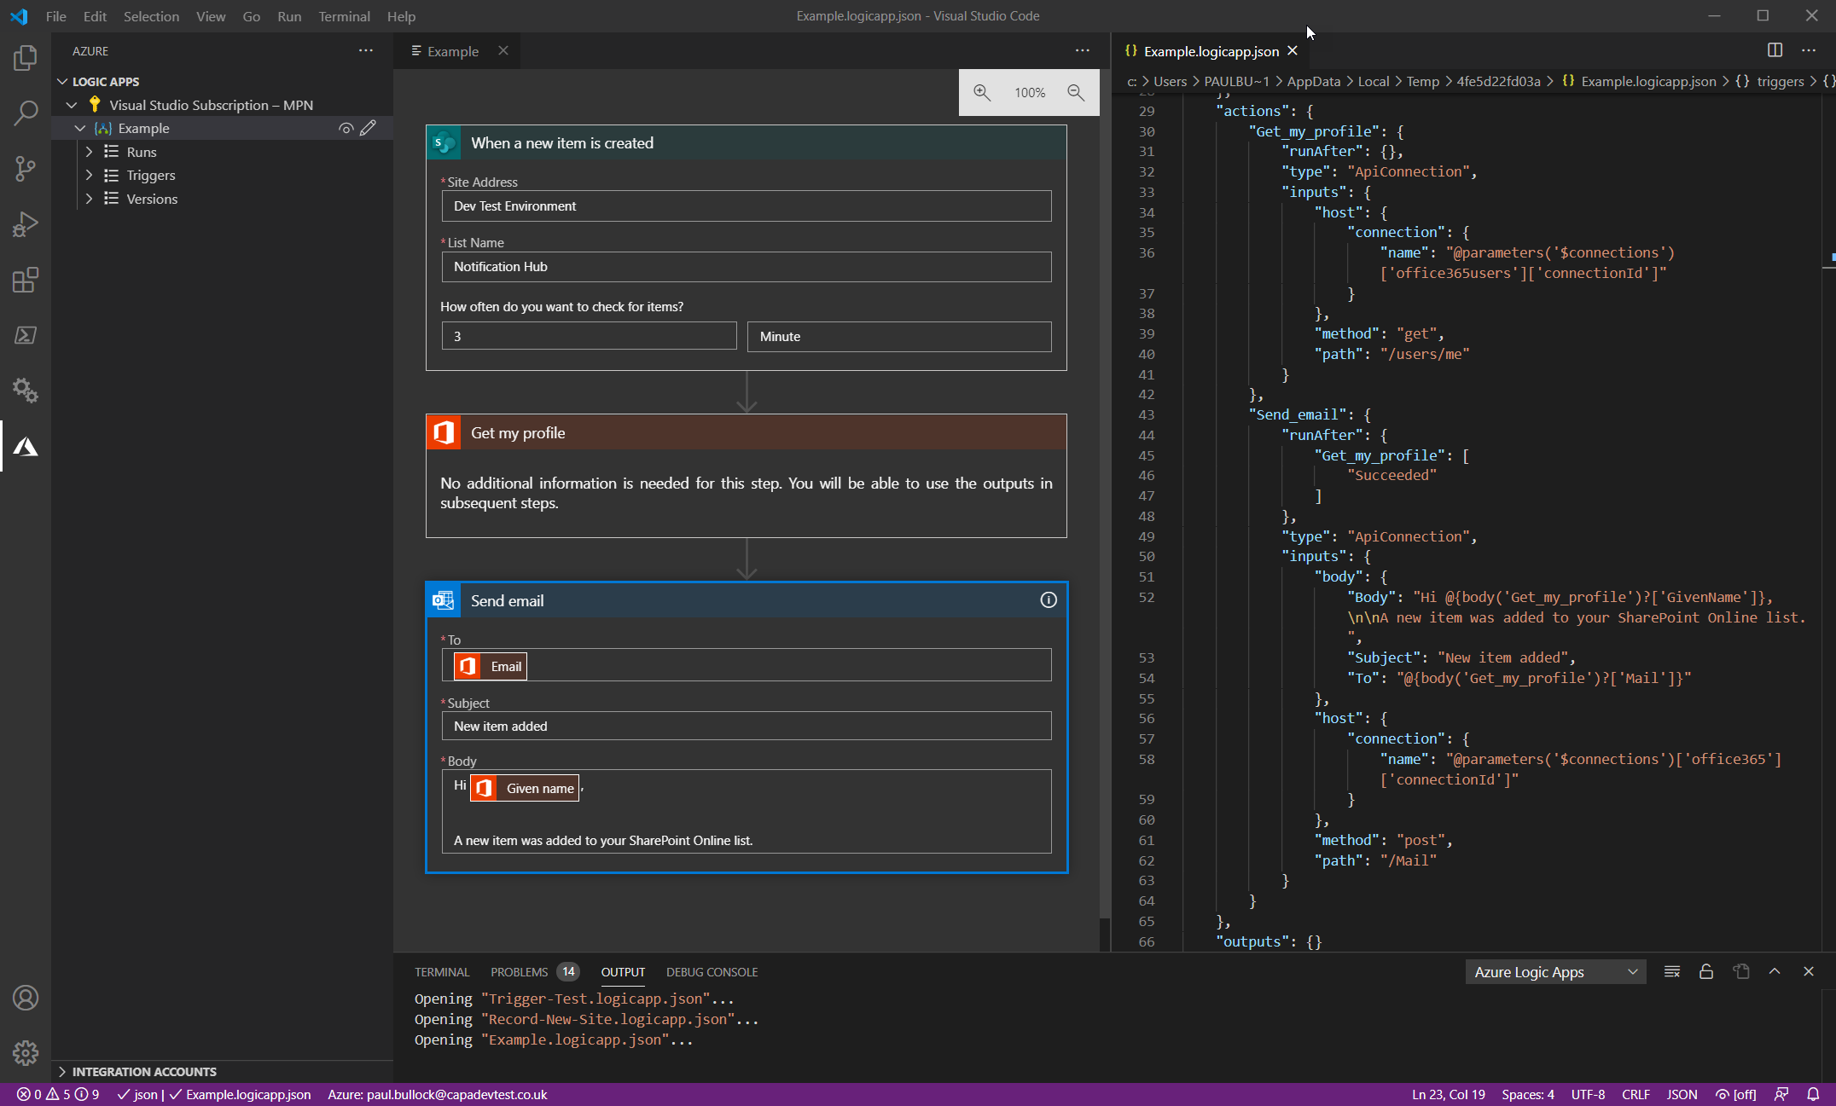This screenshot has height=1106, width=1836.
Task: Click the zoom out magnifier in designer
Action: coord(1076,92)
